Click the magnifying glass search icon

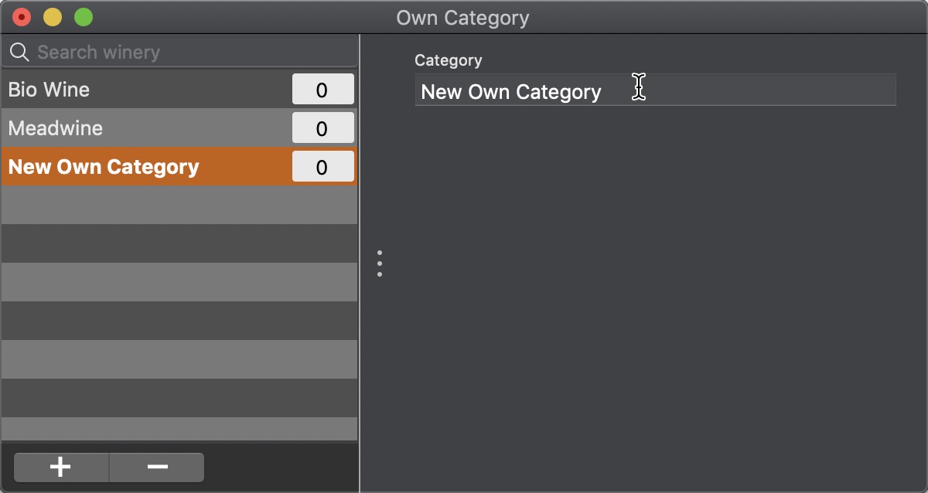click(x=20, y=52)
